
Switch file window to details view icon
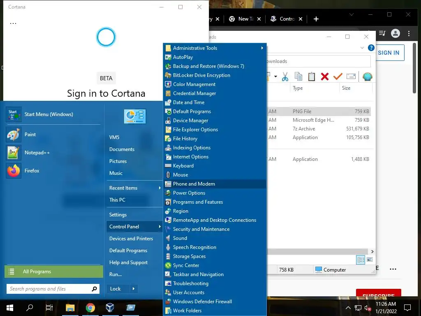pyautogui.click(x=361, y=260)
